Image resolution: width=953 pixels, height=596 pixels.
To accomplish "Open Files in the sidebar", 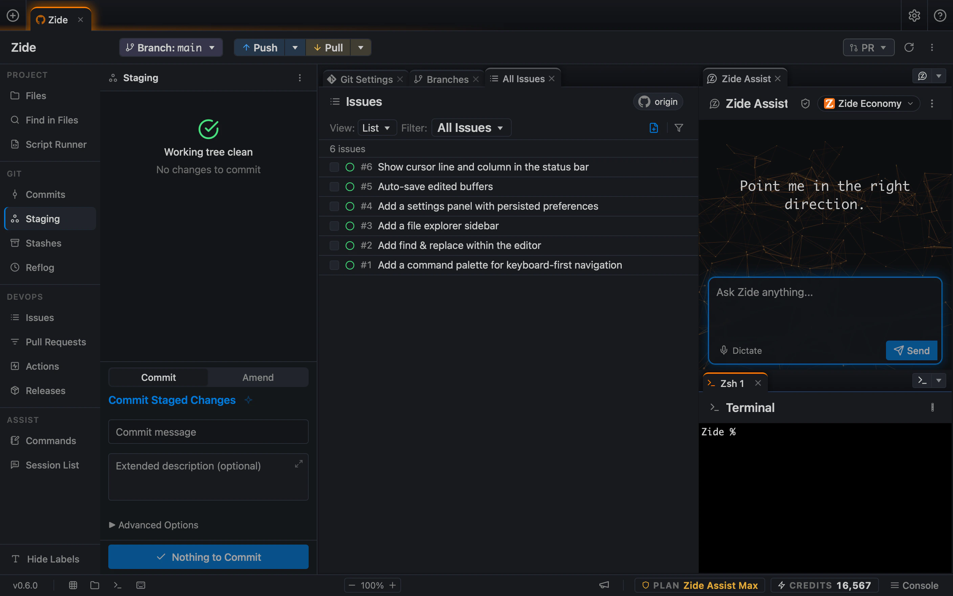I will 50,95.
